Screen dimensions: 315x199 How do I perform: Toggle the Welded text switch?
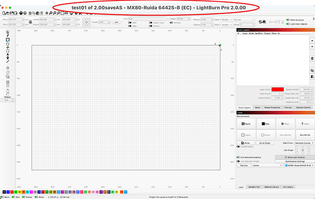coord(171,23)
